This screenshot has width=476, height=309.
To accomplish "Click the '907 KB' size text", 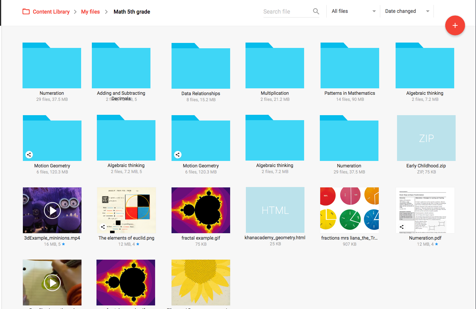I will tap(349, 244).
